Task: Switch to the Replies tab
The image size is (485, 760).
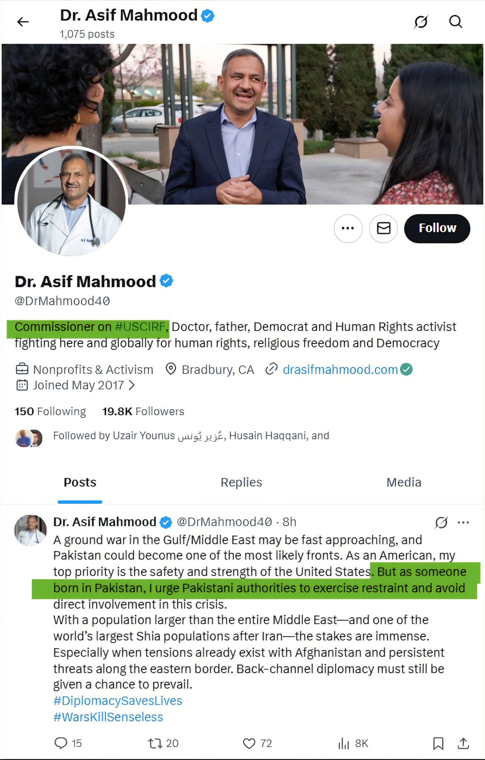Action: [x=241, y=482]
